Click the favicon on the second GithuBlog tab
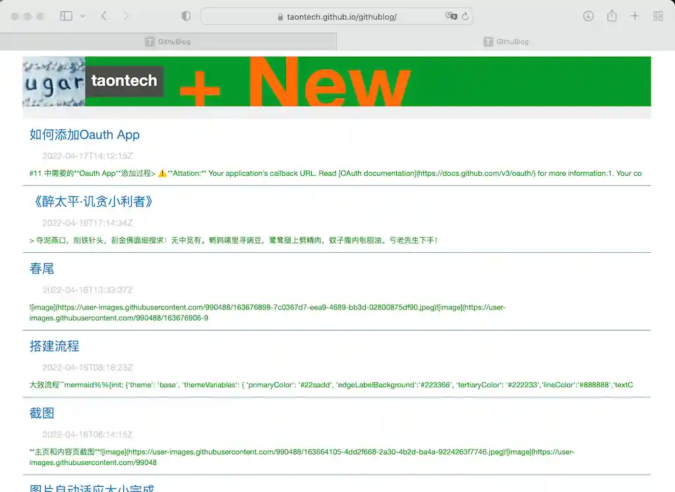 488,41
